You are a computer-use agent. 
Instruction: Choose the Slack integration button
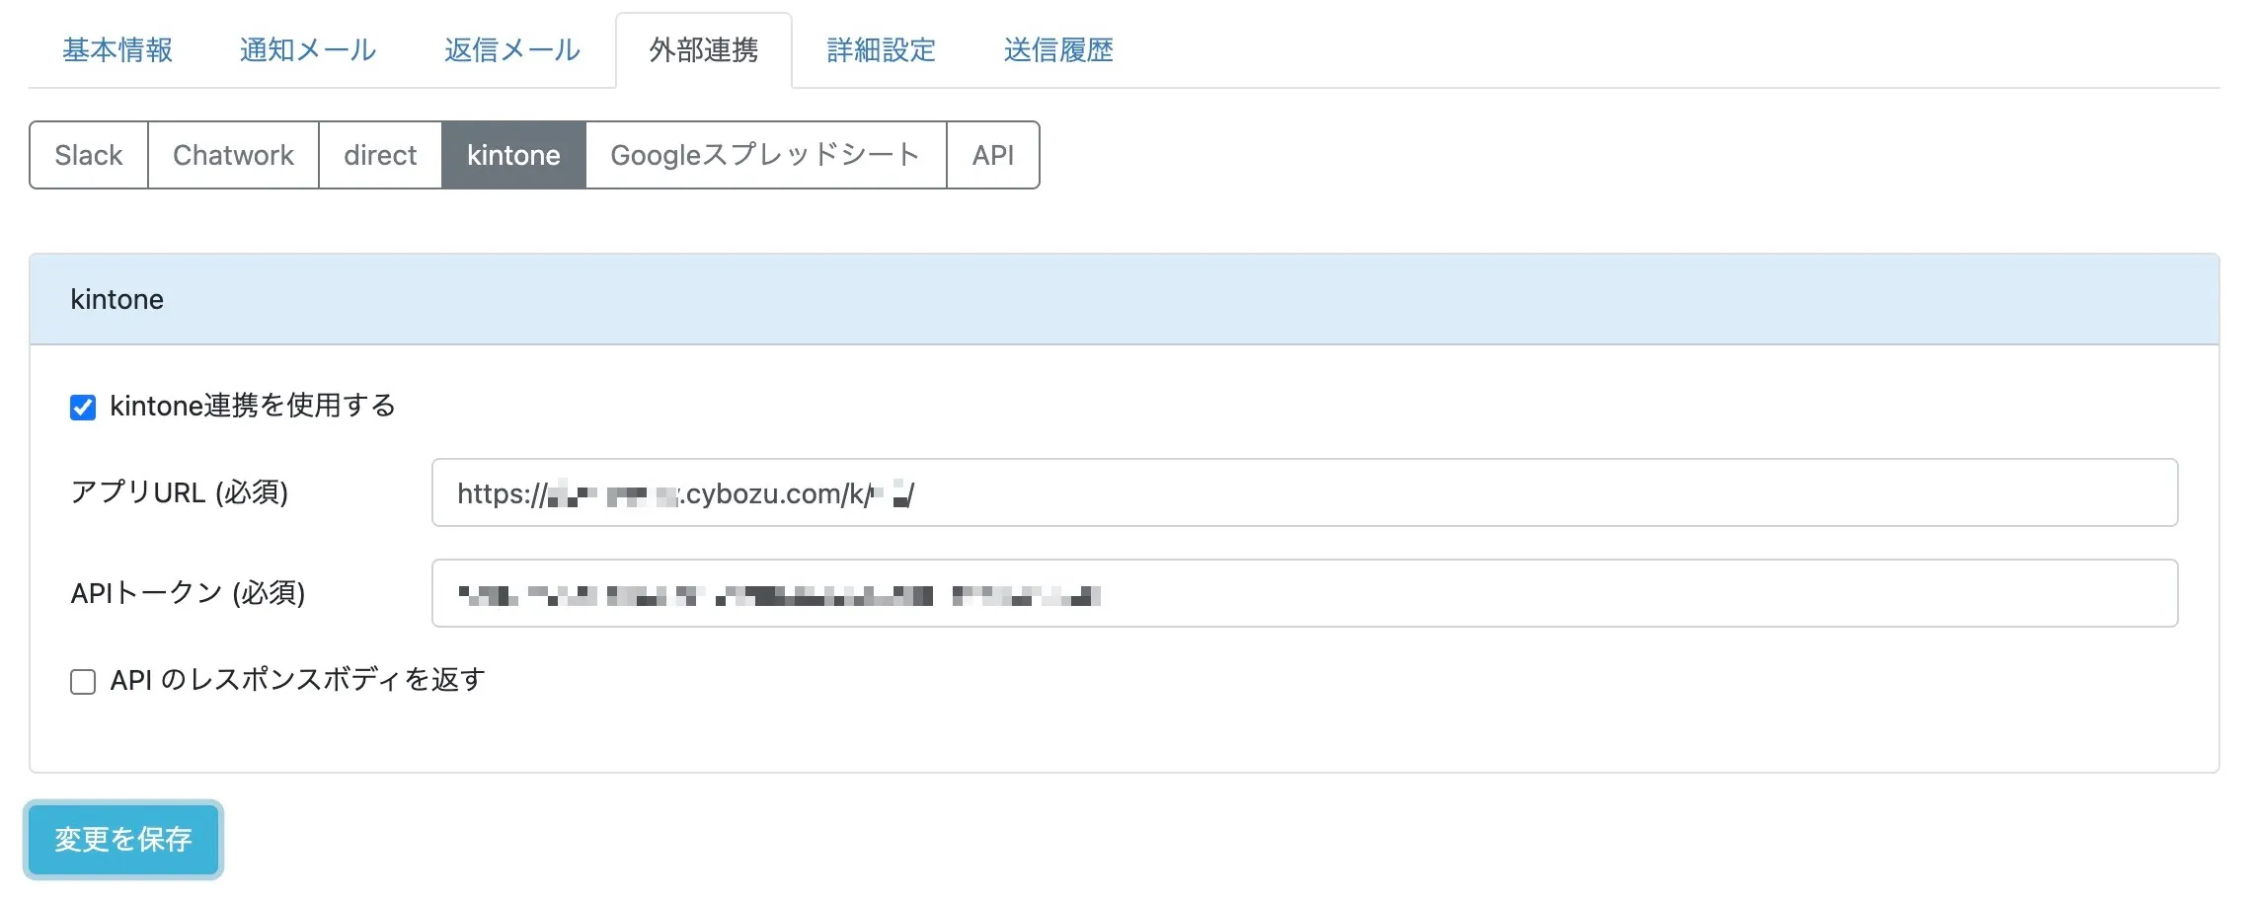tap(89, 155)
